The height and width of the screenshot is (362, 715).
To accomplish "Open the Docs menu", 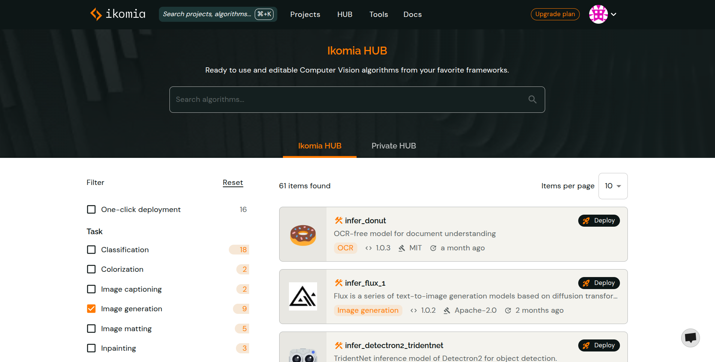I will pyautogui.click(x=413, y=14).
